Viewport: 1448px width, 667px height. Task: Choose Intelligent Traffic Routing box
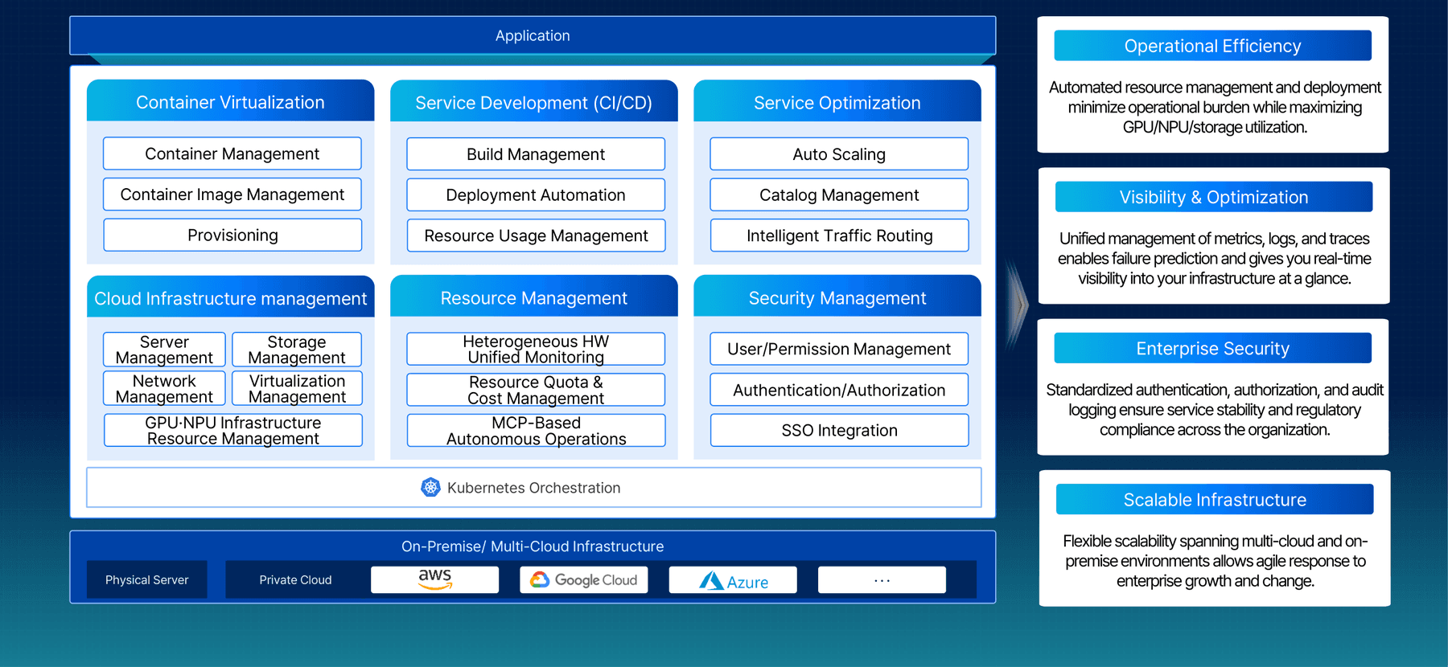(839, 235)
